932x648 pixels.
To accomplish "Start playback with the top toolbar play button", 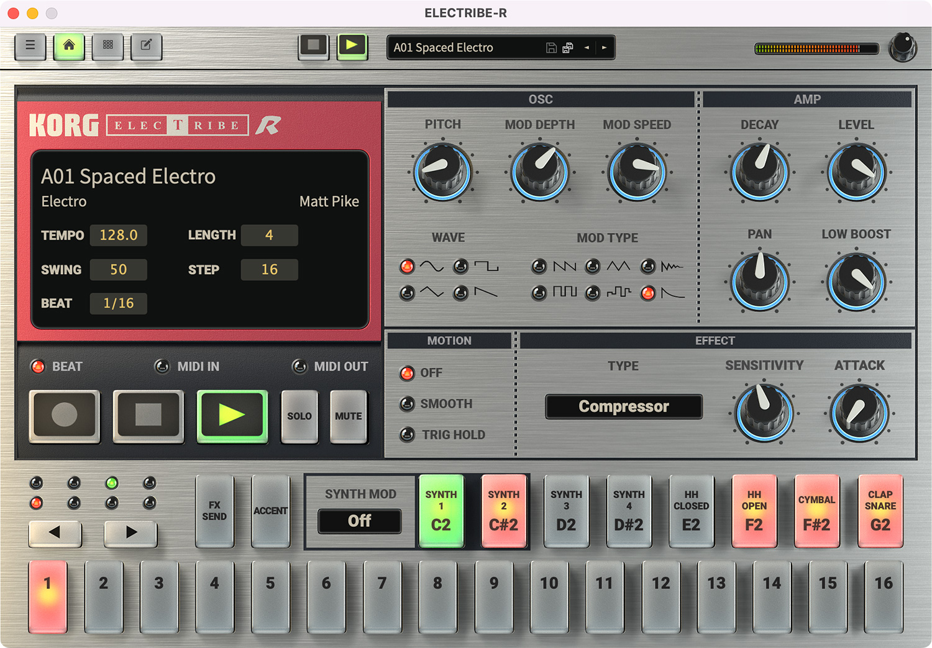I will pos(352,46).
